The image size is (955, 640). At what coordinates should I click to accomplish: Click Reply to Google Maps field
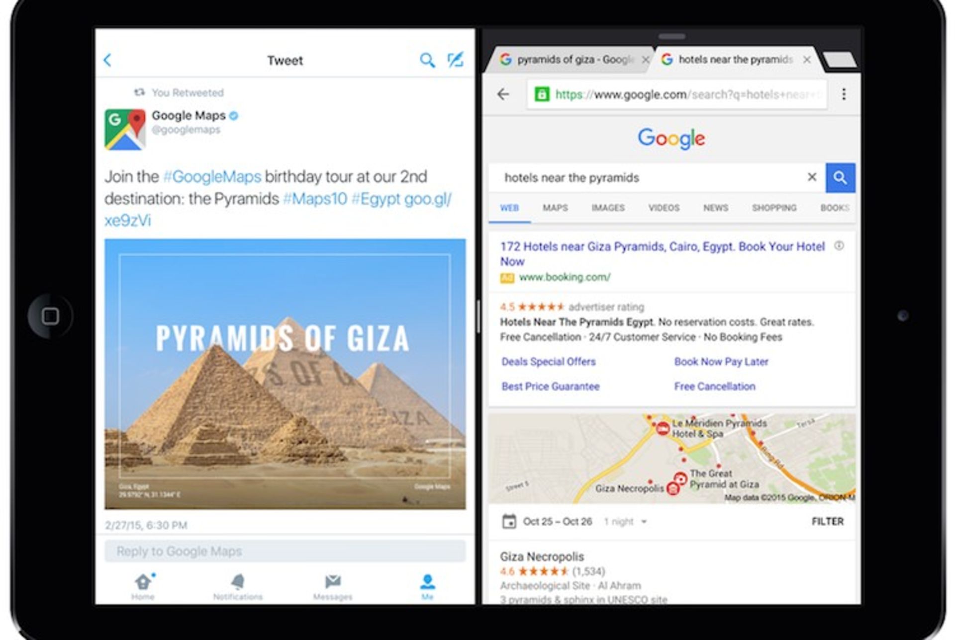(x=285, y=551)
